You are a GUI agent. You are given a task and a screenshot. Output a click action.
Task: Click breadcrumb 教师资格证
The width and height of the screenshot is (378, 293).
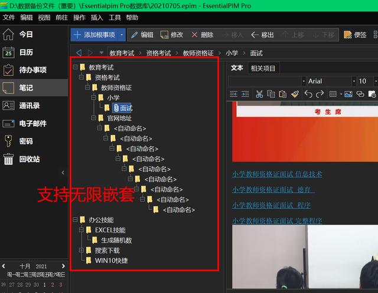coord(198,53)
